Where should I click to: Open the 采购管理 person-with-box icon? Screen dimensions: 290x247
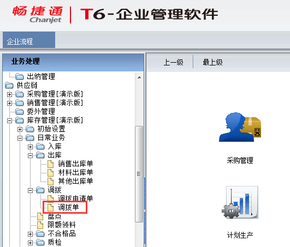(x=240, y=127)
